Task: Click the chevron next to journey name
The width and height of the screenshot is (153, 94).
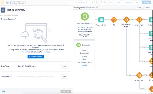Action: click(x=28, y=3)
